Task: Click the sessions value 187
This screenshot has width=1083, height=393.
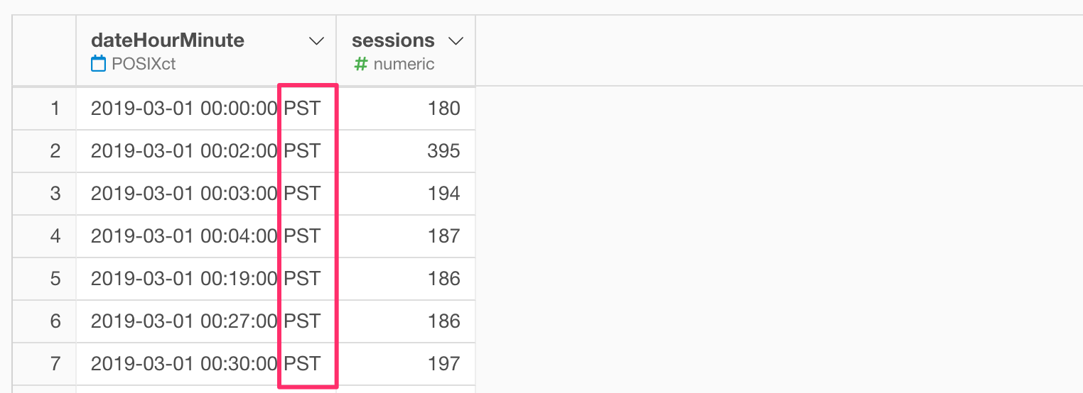Action: pos(444,236)
